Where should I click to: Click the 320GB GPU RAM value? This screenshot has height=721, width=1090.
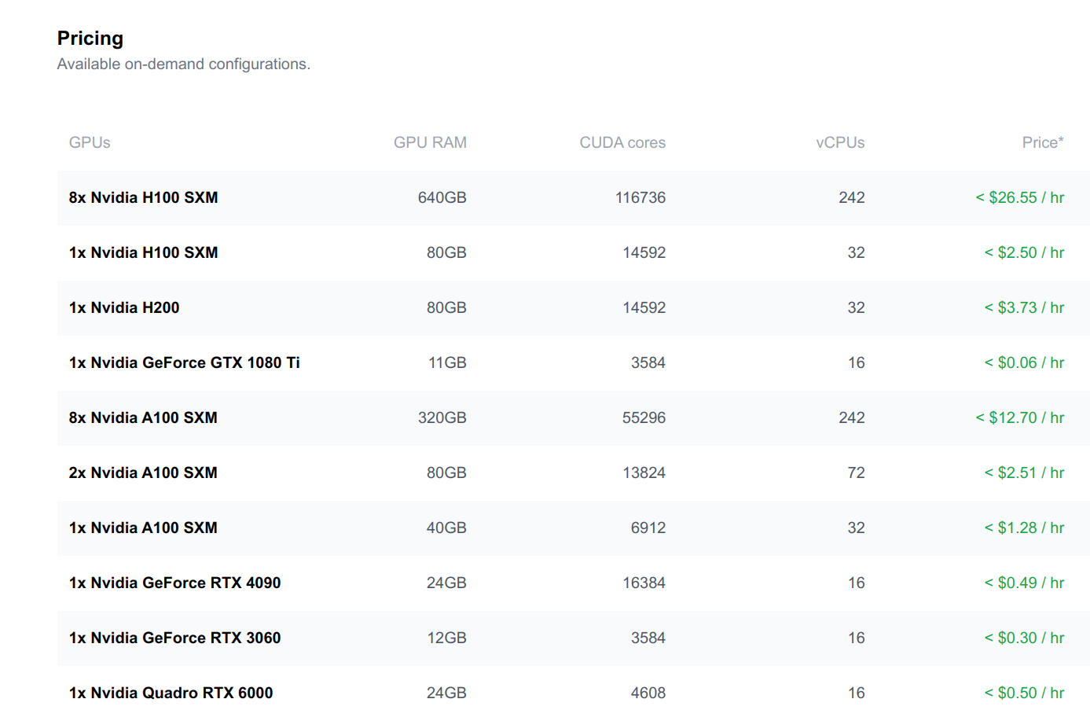pyautogui.click(x=442, y=418)
